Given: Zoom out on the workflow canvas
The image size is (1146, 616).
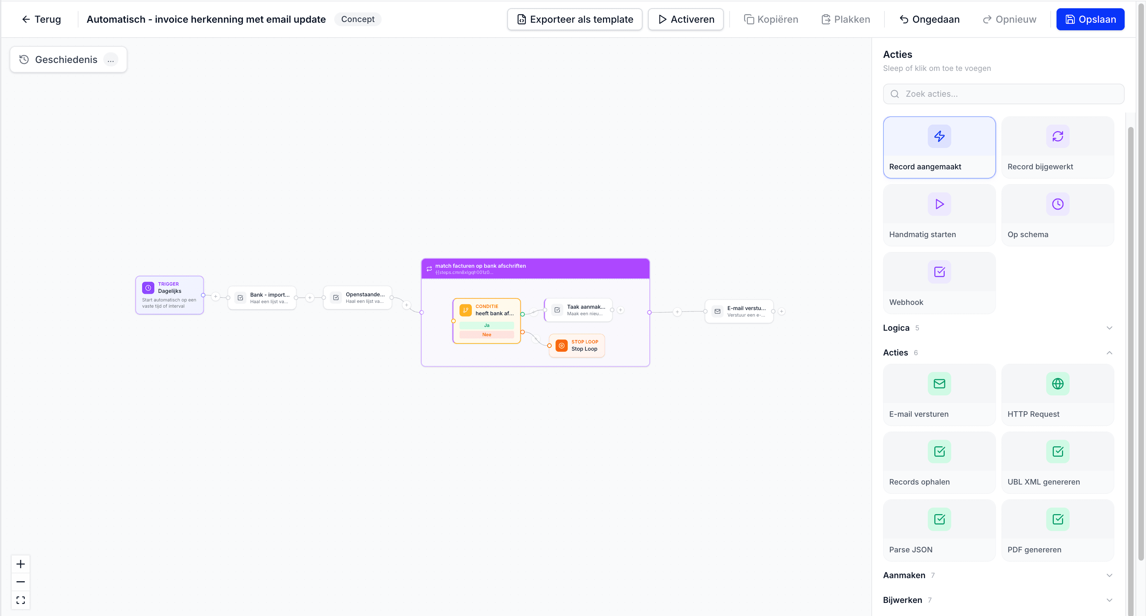Looking at the screenshot, I should tap(20, 581).
